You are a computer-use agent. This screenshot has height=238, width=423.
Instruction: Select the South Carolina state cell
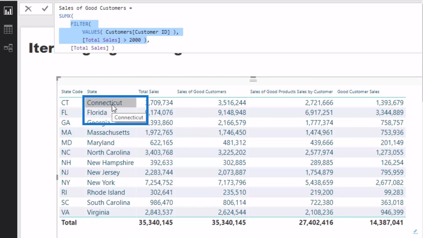click(x=108, y=202)
